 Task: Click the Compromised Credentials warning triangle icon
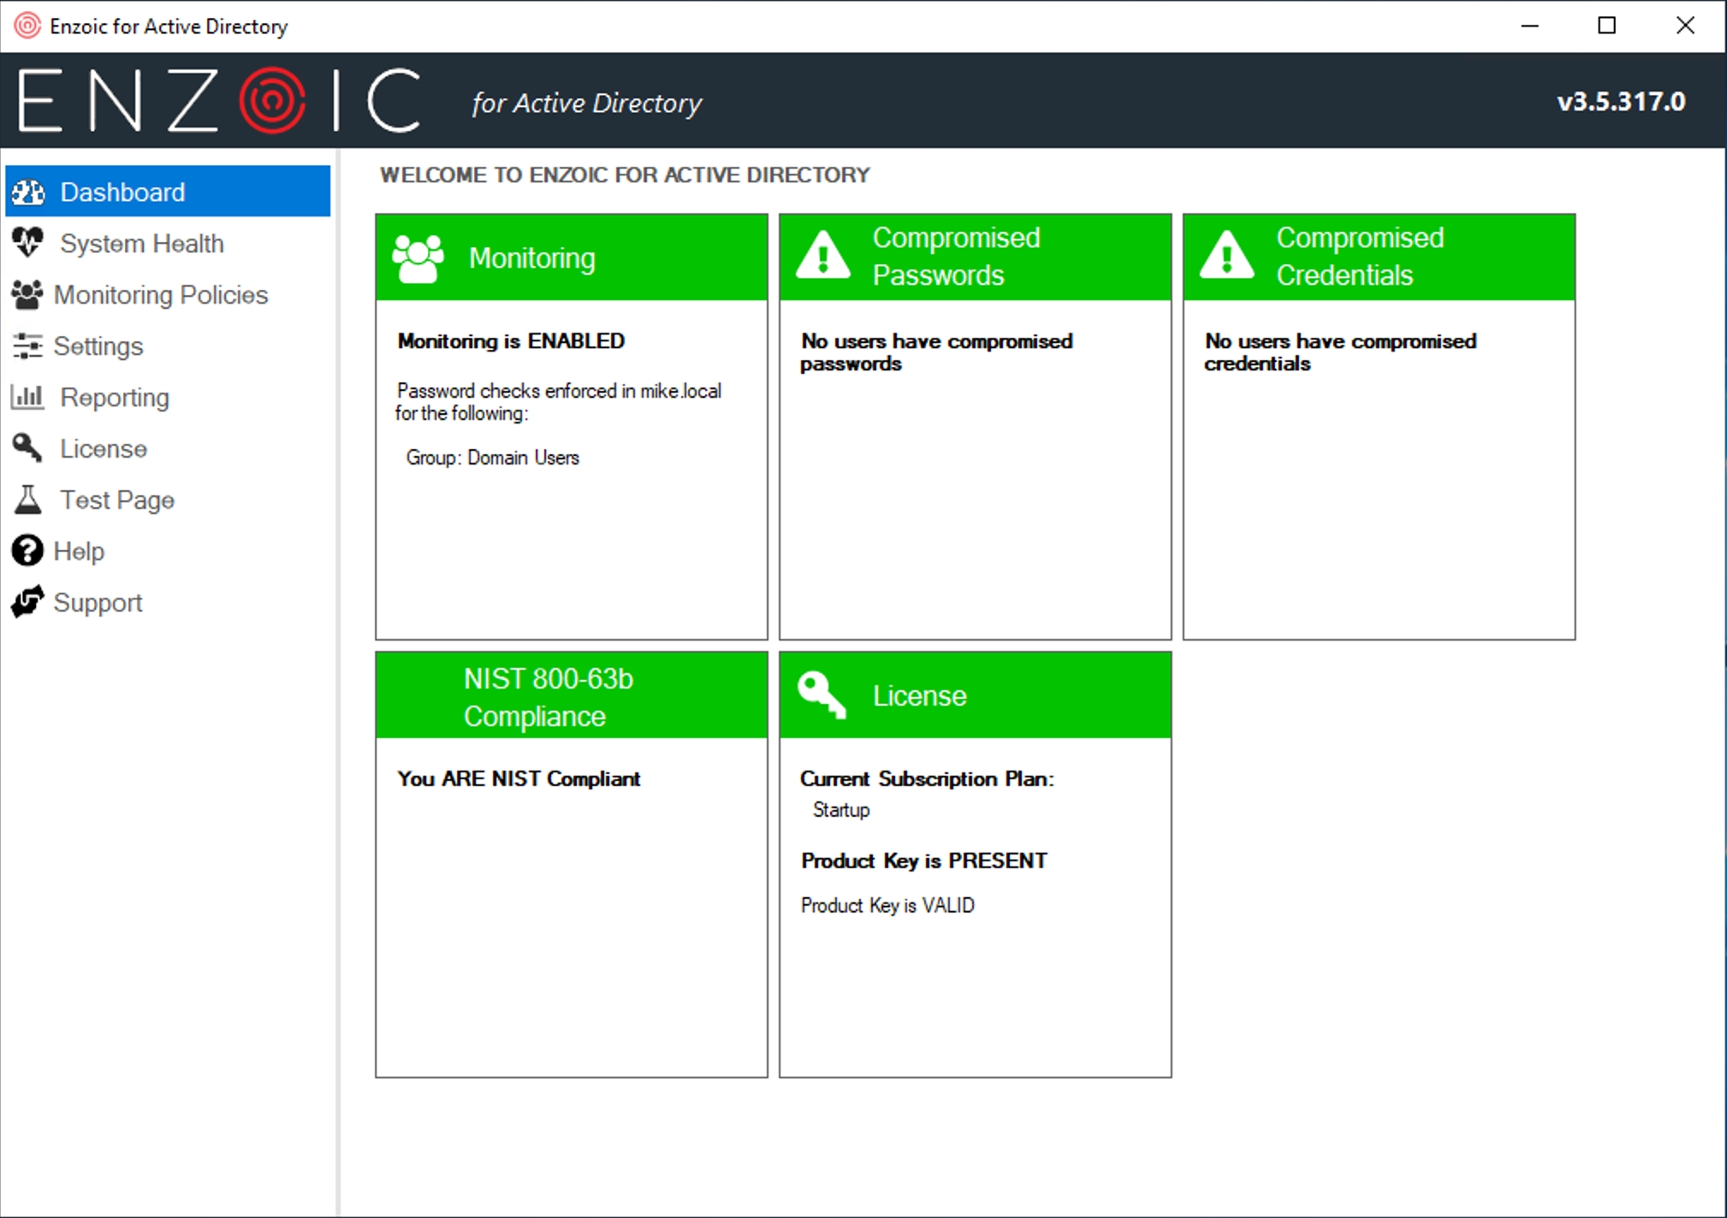click(x=1226, y=256)
